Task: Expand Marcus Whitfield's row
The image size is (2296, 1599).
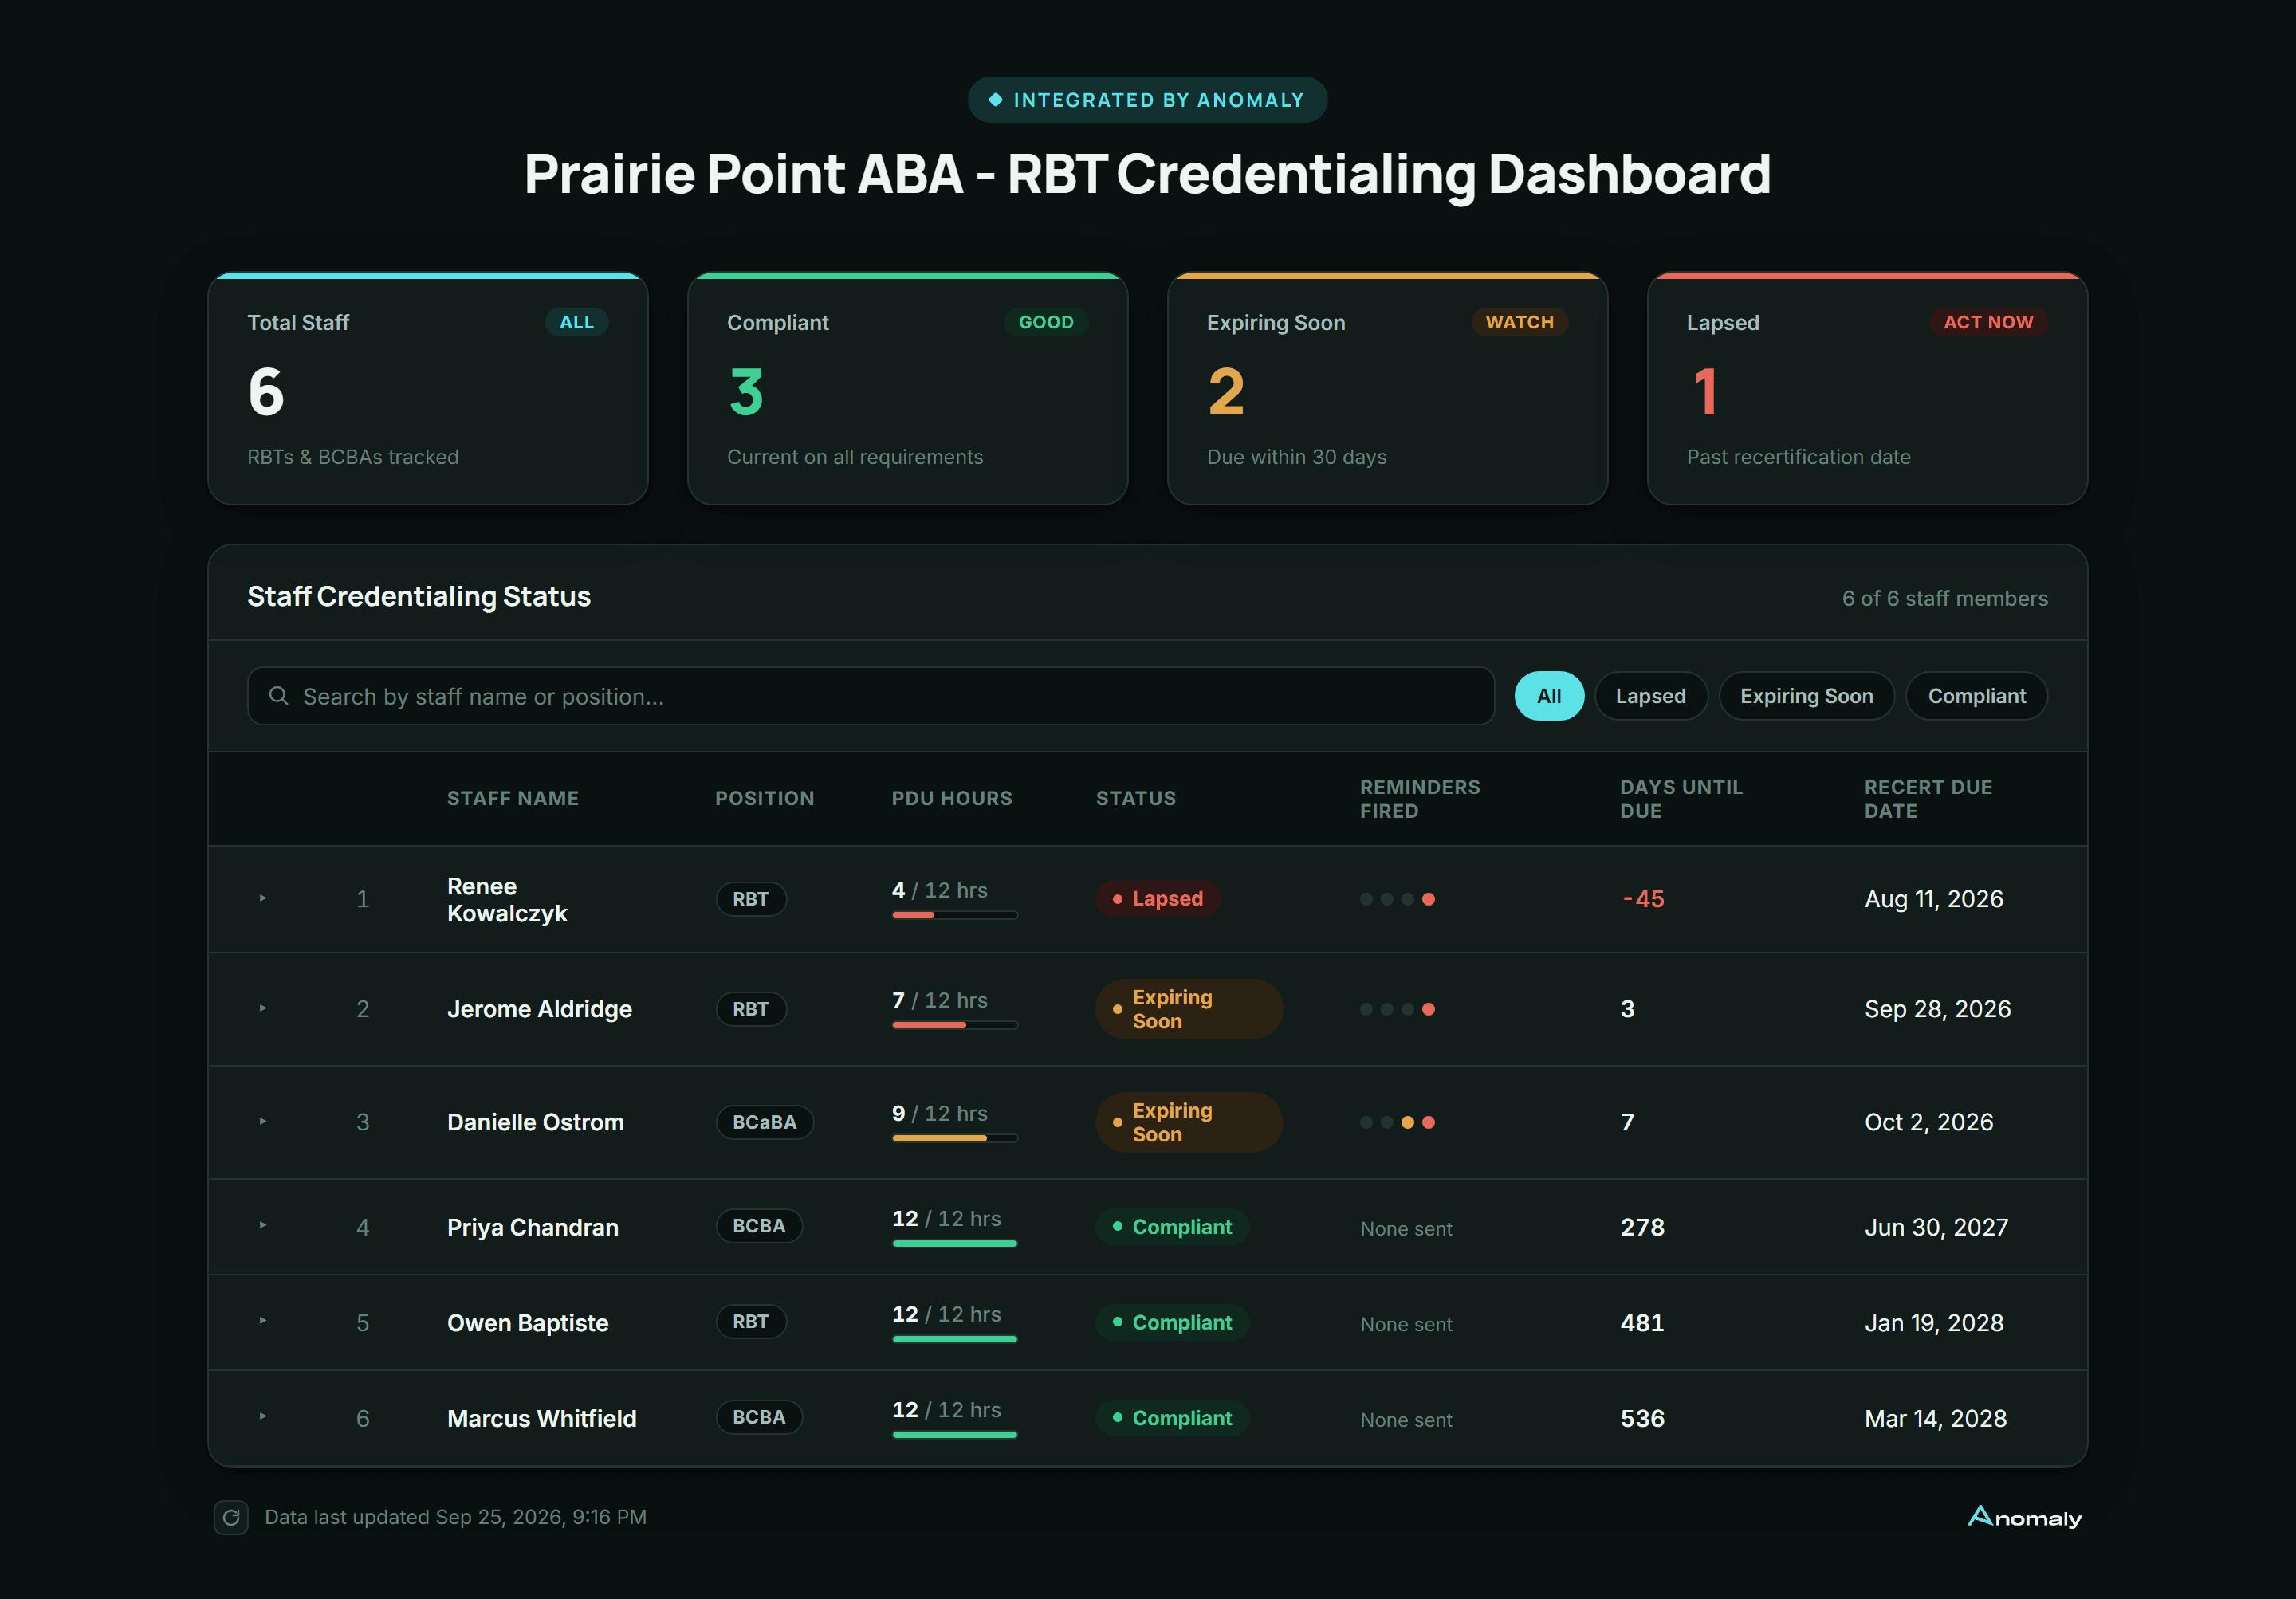Action: coord(263,1416)
